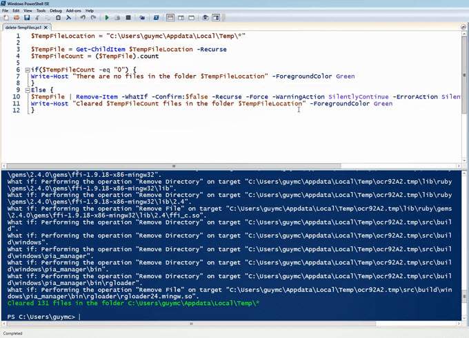Open the Add-ons menu
The width and height of the screenshot is (469, 338).
pos(74,11)
